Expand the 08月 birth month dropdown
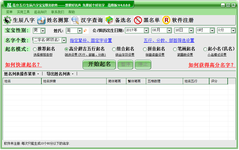 (169, 30)
